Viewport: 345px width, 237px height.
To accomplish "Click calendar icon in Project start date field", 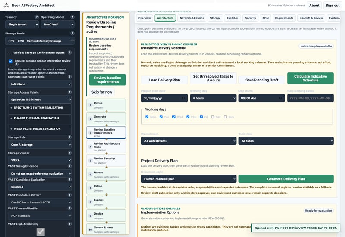I will point(184,98).
